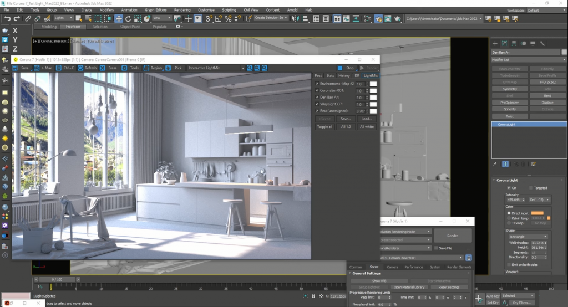Switch to the Camera tab in render setup
Image resolution: width=568 pixels, height=307 pixels.
pos(392,267)
